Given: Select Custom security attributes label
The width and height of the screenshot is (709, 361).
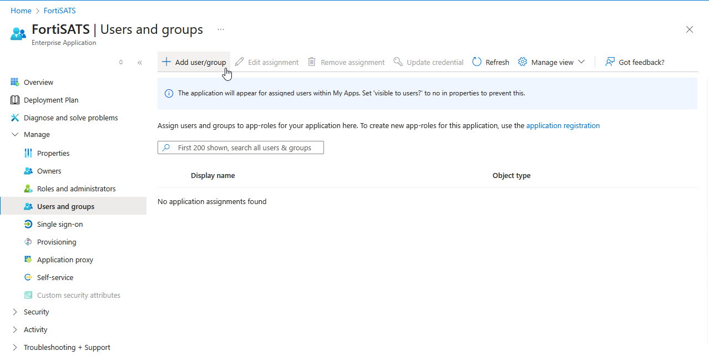Looking at the screenshot, I should (x=79, y=295).
